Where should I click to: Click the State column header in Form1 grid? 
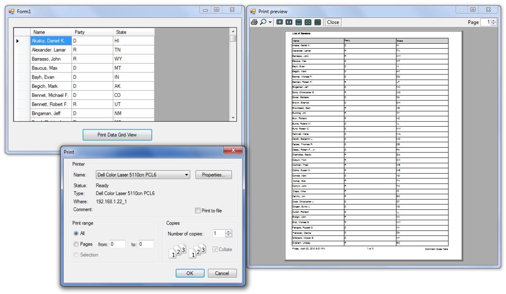pyautogui.click(x=133, y=32)
